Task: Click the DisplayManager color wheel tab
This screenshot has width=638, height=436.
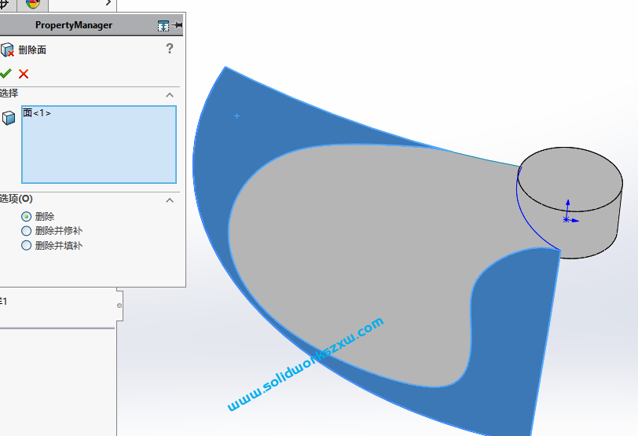Action: (33, 5)
